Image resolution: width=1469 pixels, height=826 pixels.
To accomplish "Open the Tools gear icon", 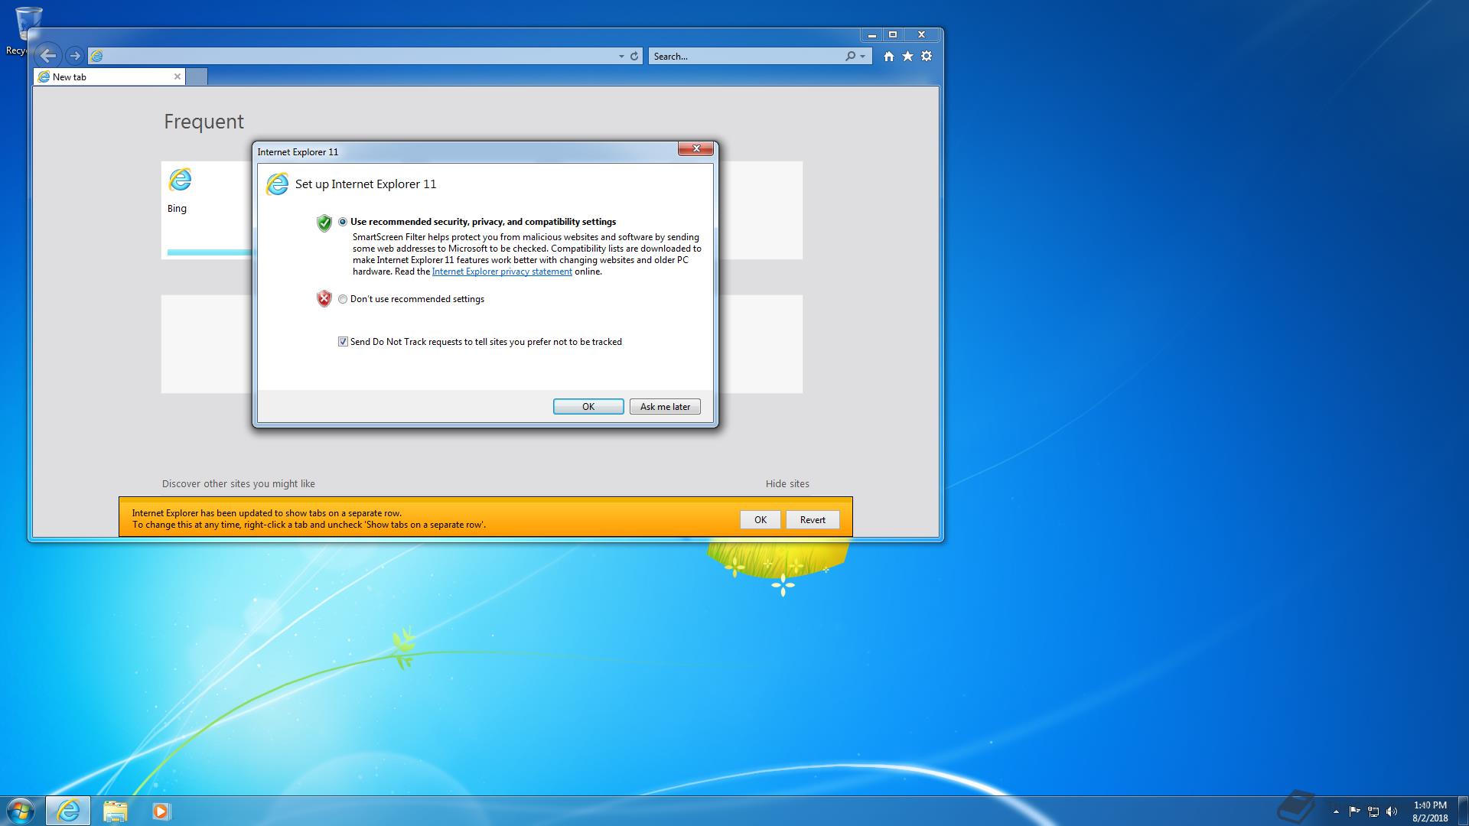I will point(927,56).
